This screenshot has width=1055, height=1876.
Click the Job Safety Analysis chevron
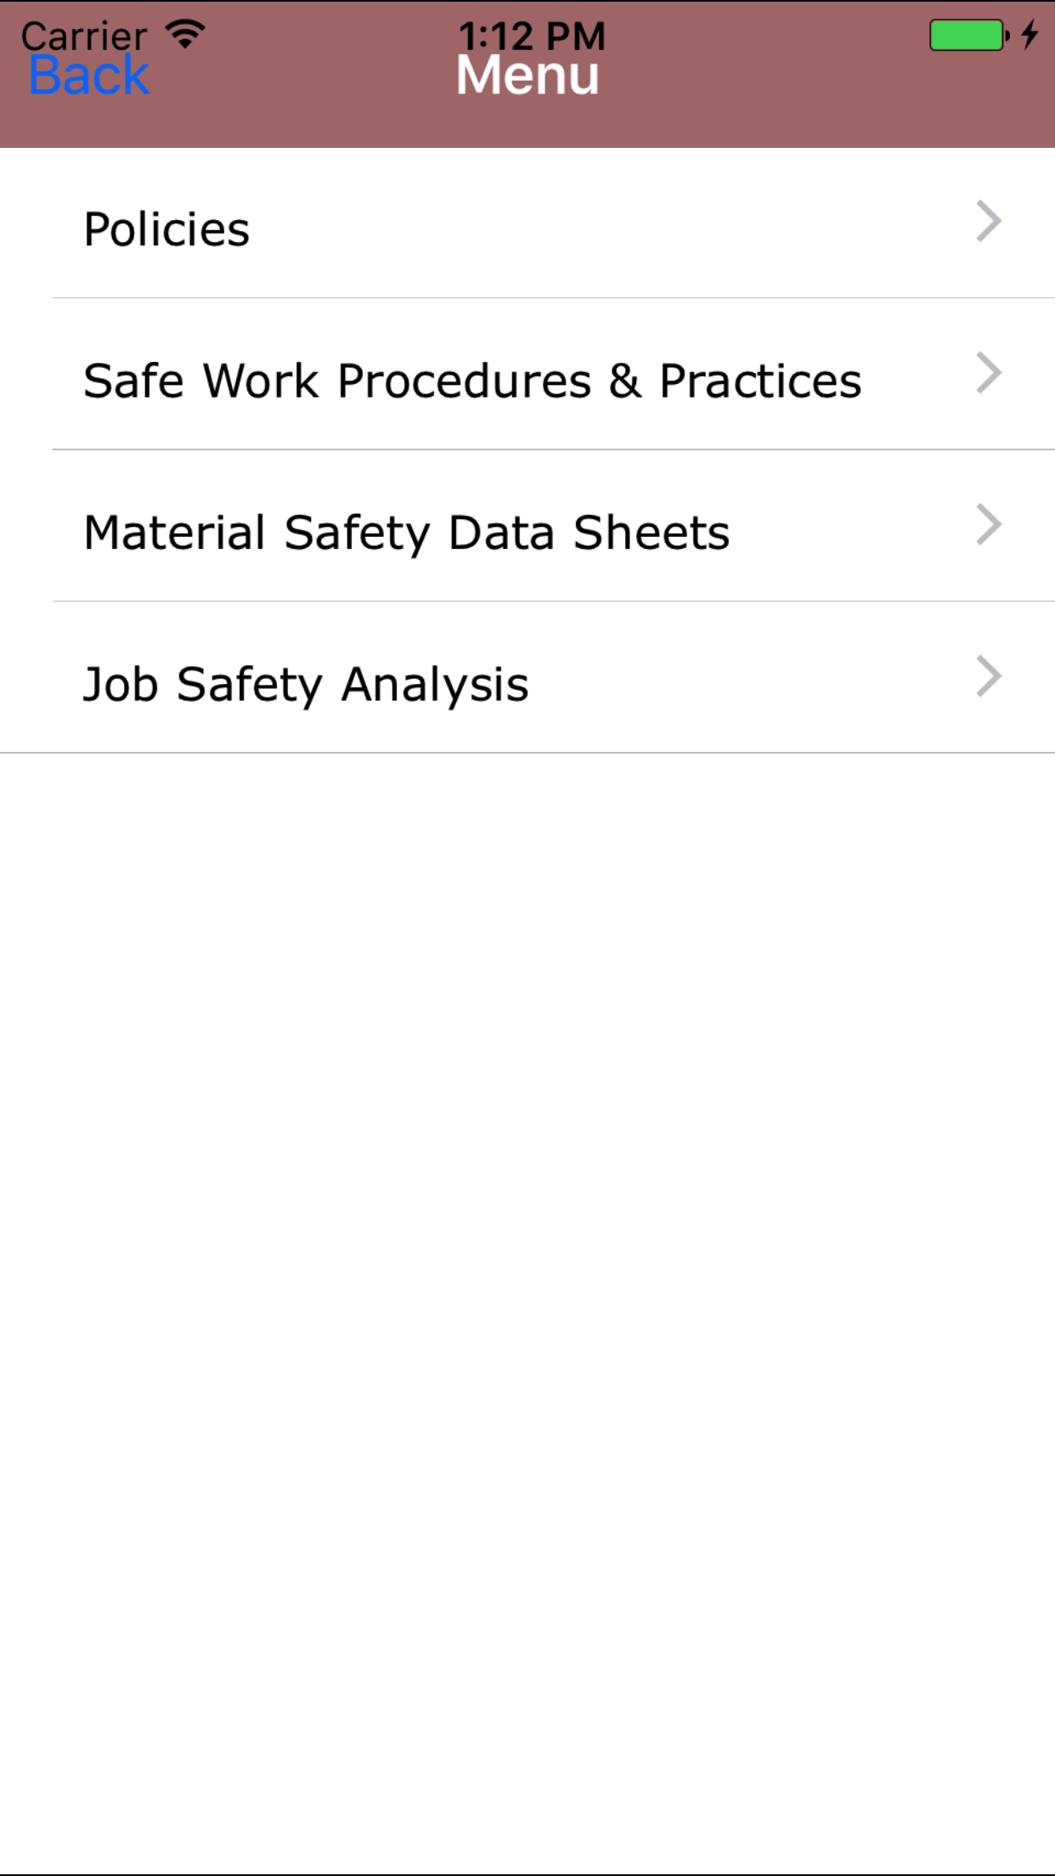pos(989,676)
